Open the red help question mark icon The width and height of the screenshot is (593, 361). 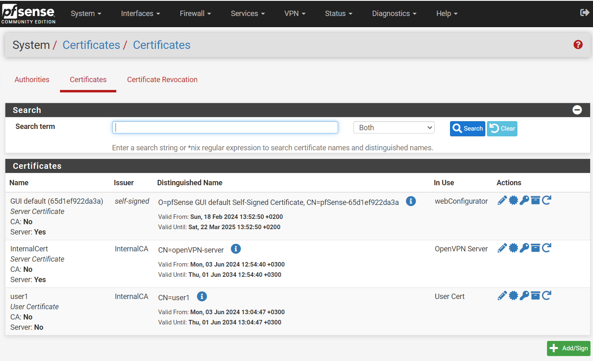pyautogui.click(x=578, y=45)
